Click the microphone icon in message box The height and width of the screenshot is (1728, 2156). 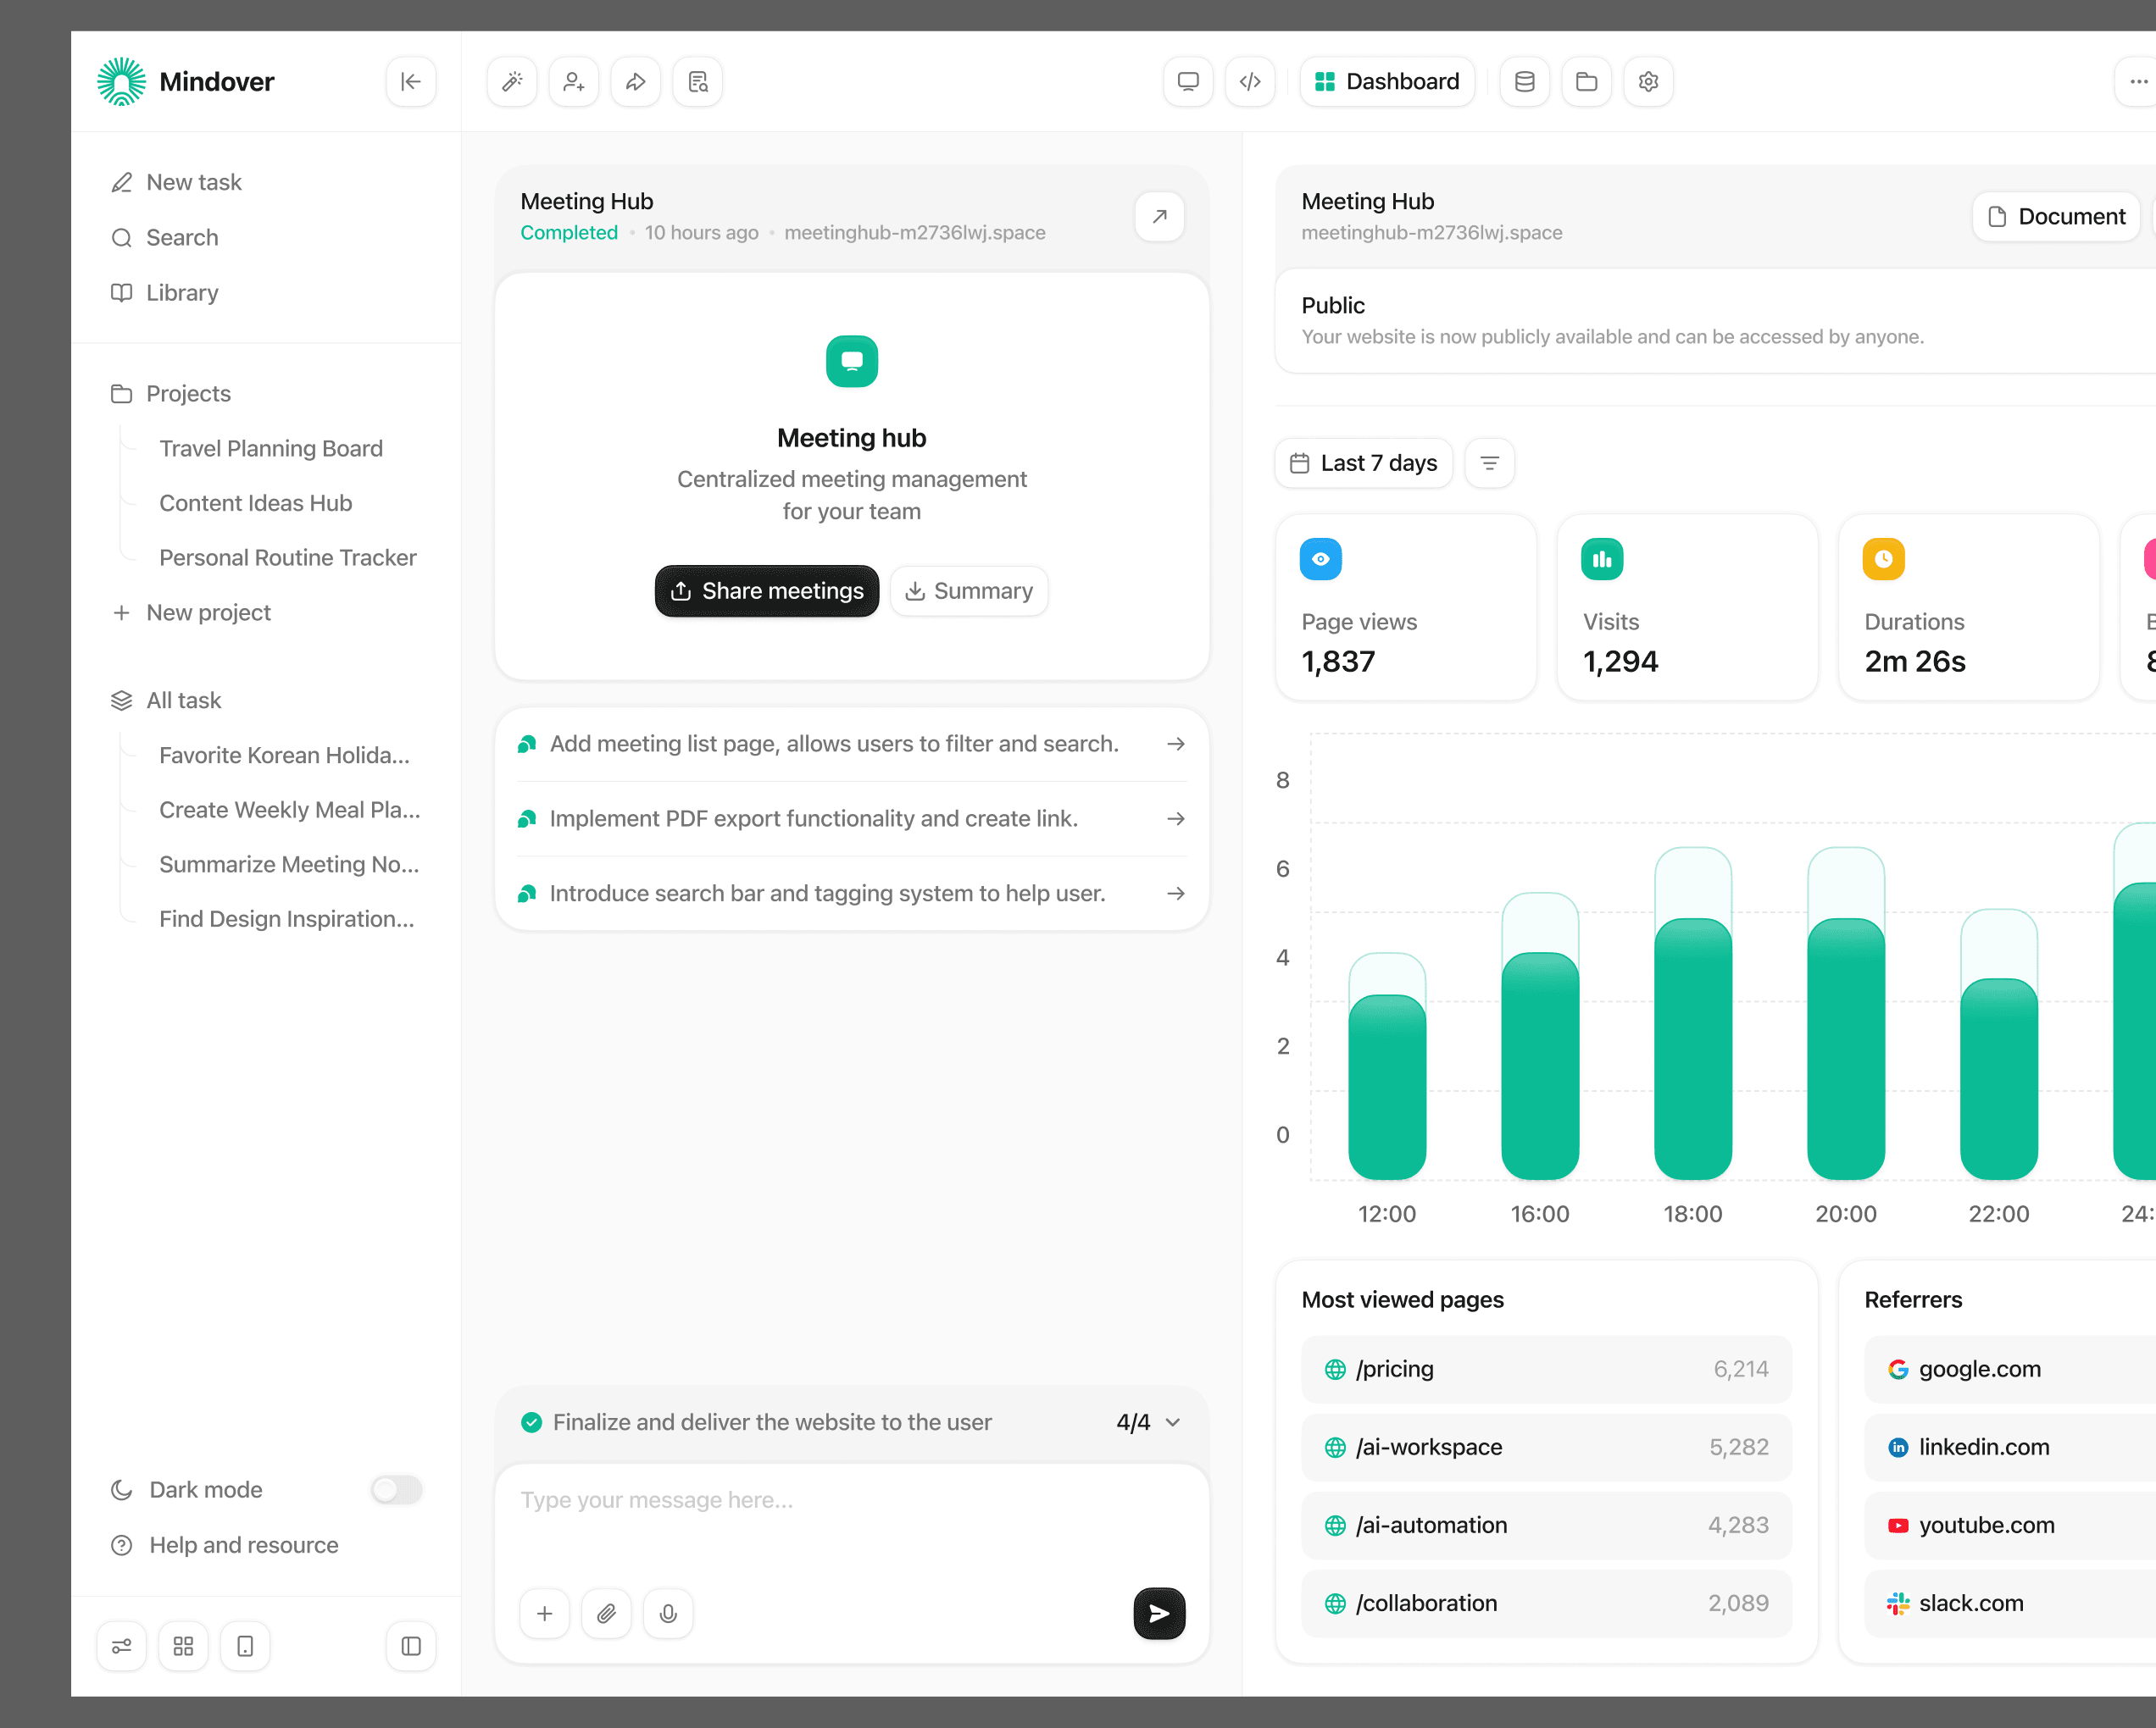click(669, 1613)
